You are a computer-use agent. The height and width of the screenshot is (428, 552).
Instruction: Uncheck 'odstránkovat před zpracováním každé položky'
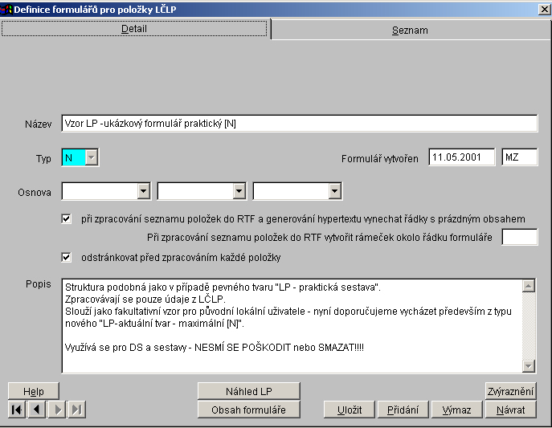(67, 257)
